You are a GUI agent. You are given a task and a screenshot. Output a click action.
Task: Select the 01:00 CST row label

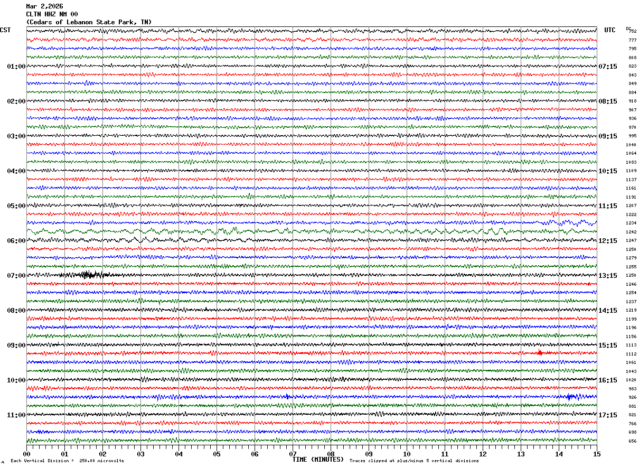(x=16, y=67)
